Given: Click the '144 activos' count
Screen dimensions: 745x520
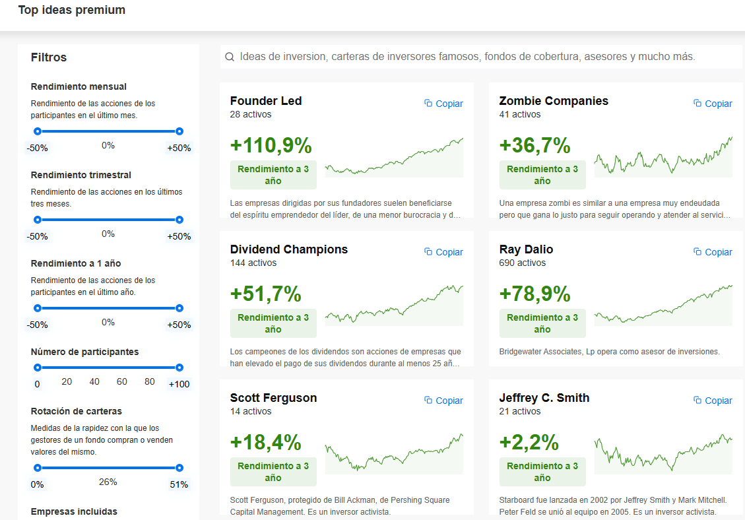Looking at the screenshot, I should (253, 263).
